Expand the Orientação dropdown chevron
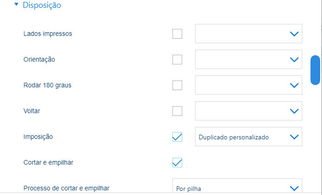This screenshot has width=322, height=195. [293, 59]
